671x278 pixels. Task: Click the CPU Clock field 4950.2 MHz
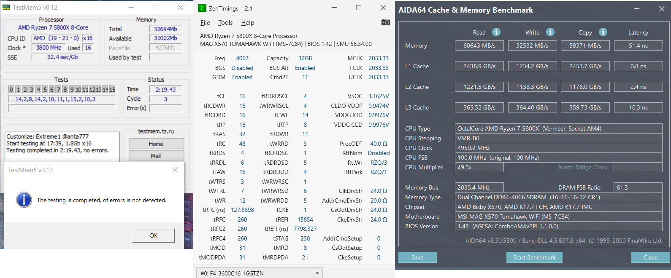coord(559,148)
